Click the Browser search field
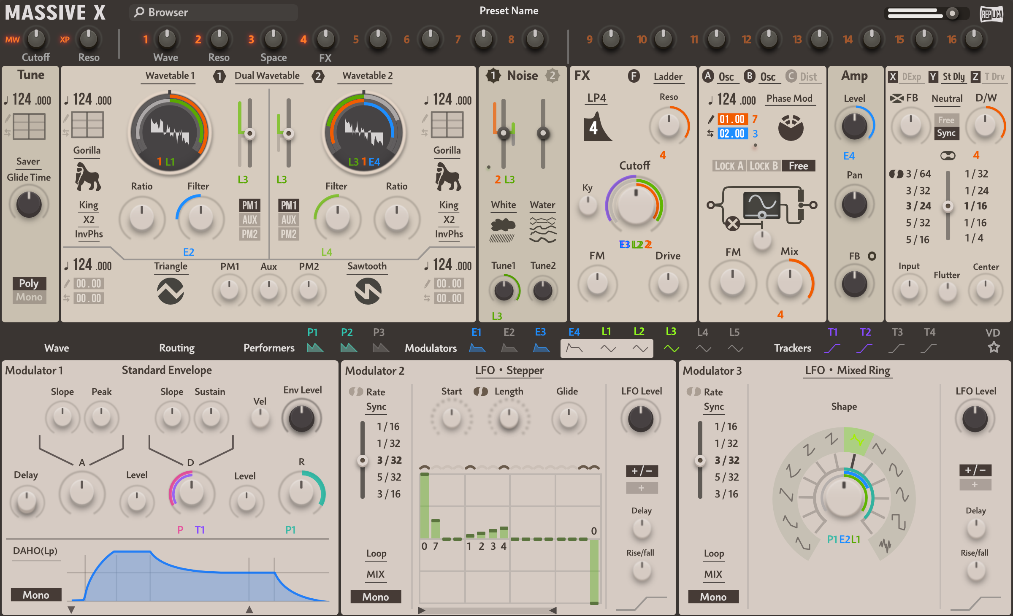 pyautogui.click(x=214, y=13)
